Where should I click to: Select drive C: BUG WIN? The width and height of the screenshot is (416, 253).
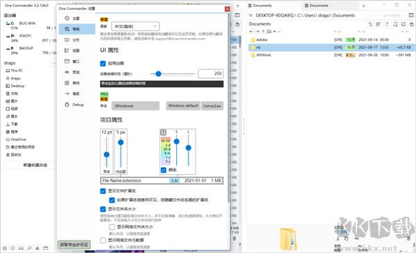[31, 26]
